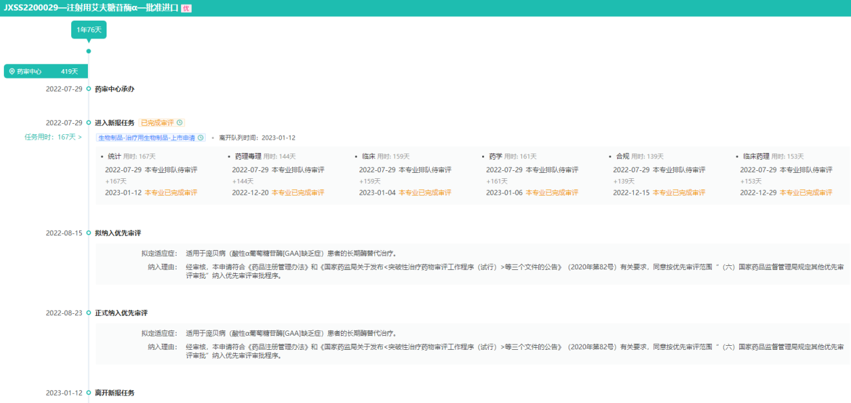Click clock icon in 生物制品 application tag
Viewport: 851px width, 403px height.
coord(200,138)
